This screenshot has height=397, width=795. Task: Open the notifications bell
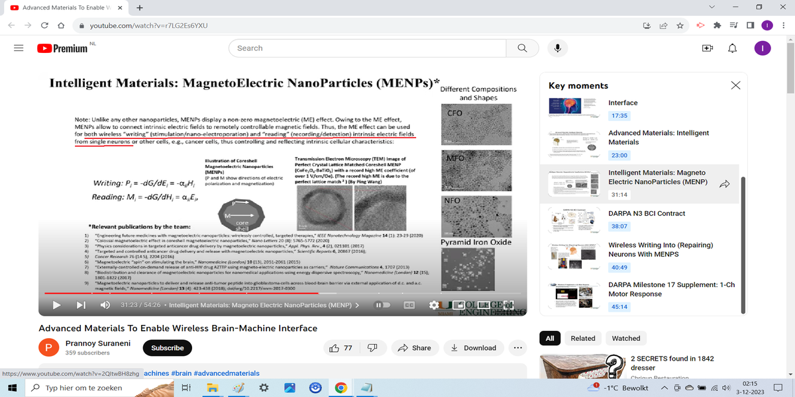[732, 48]
